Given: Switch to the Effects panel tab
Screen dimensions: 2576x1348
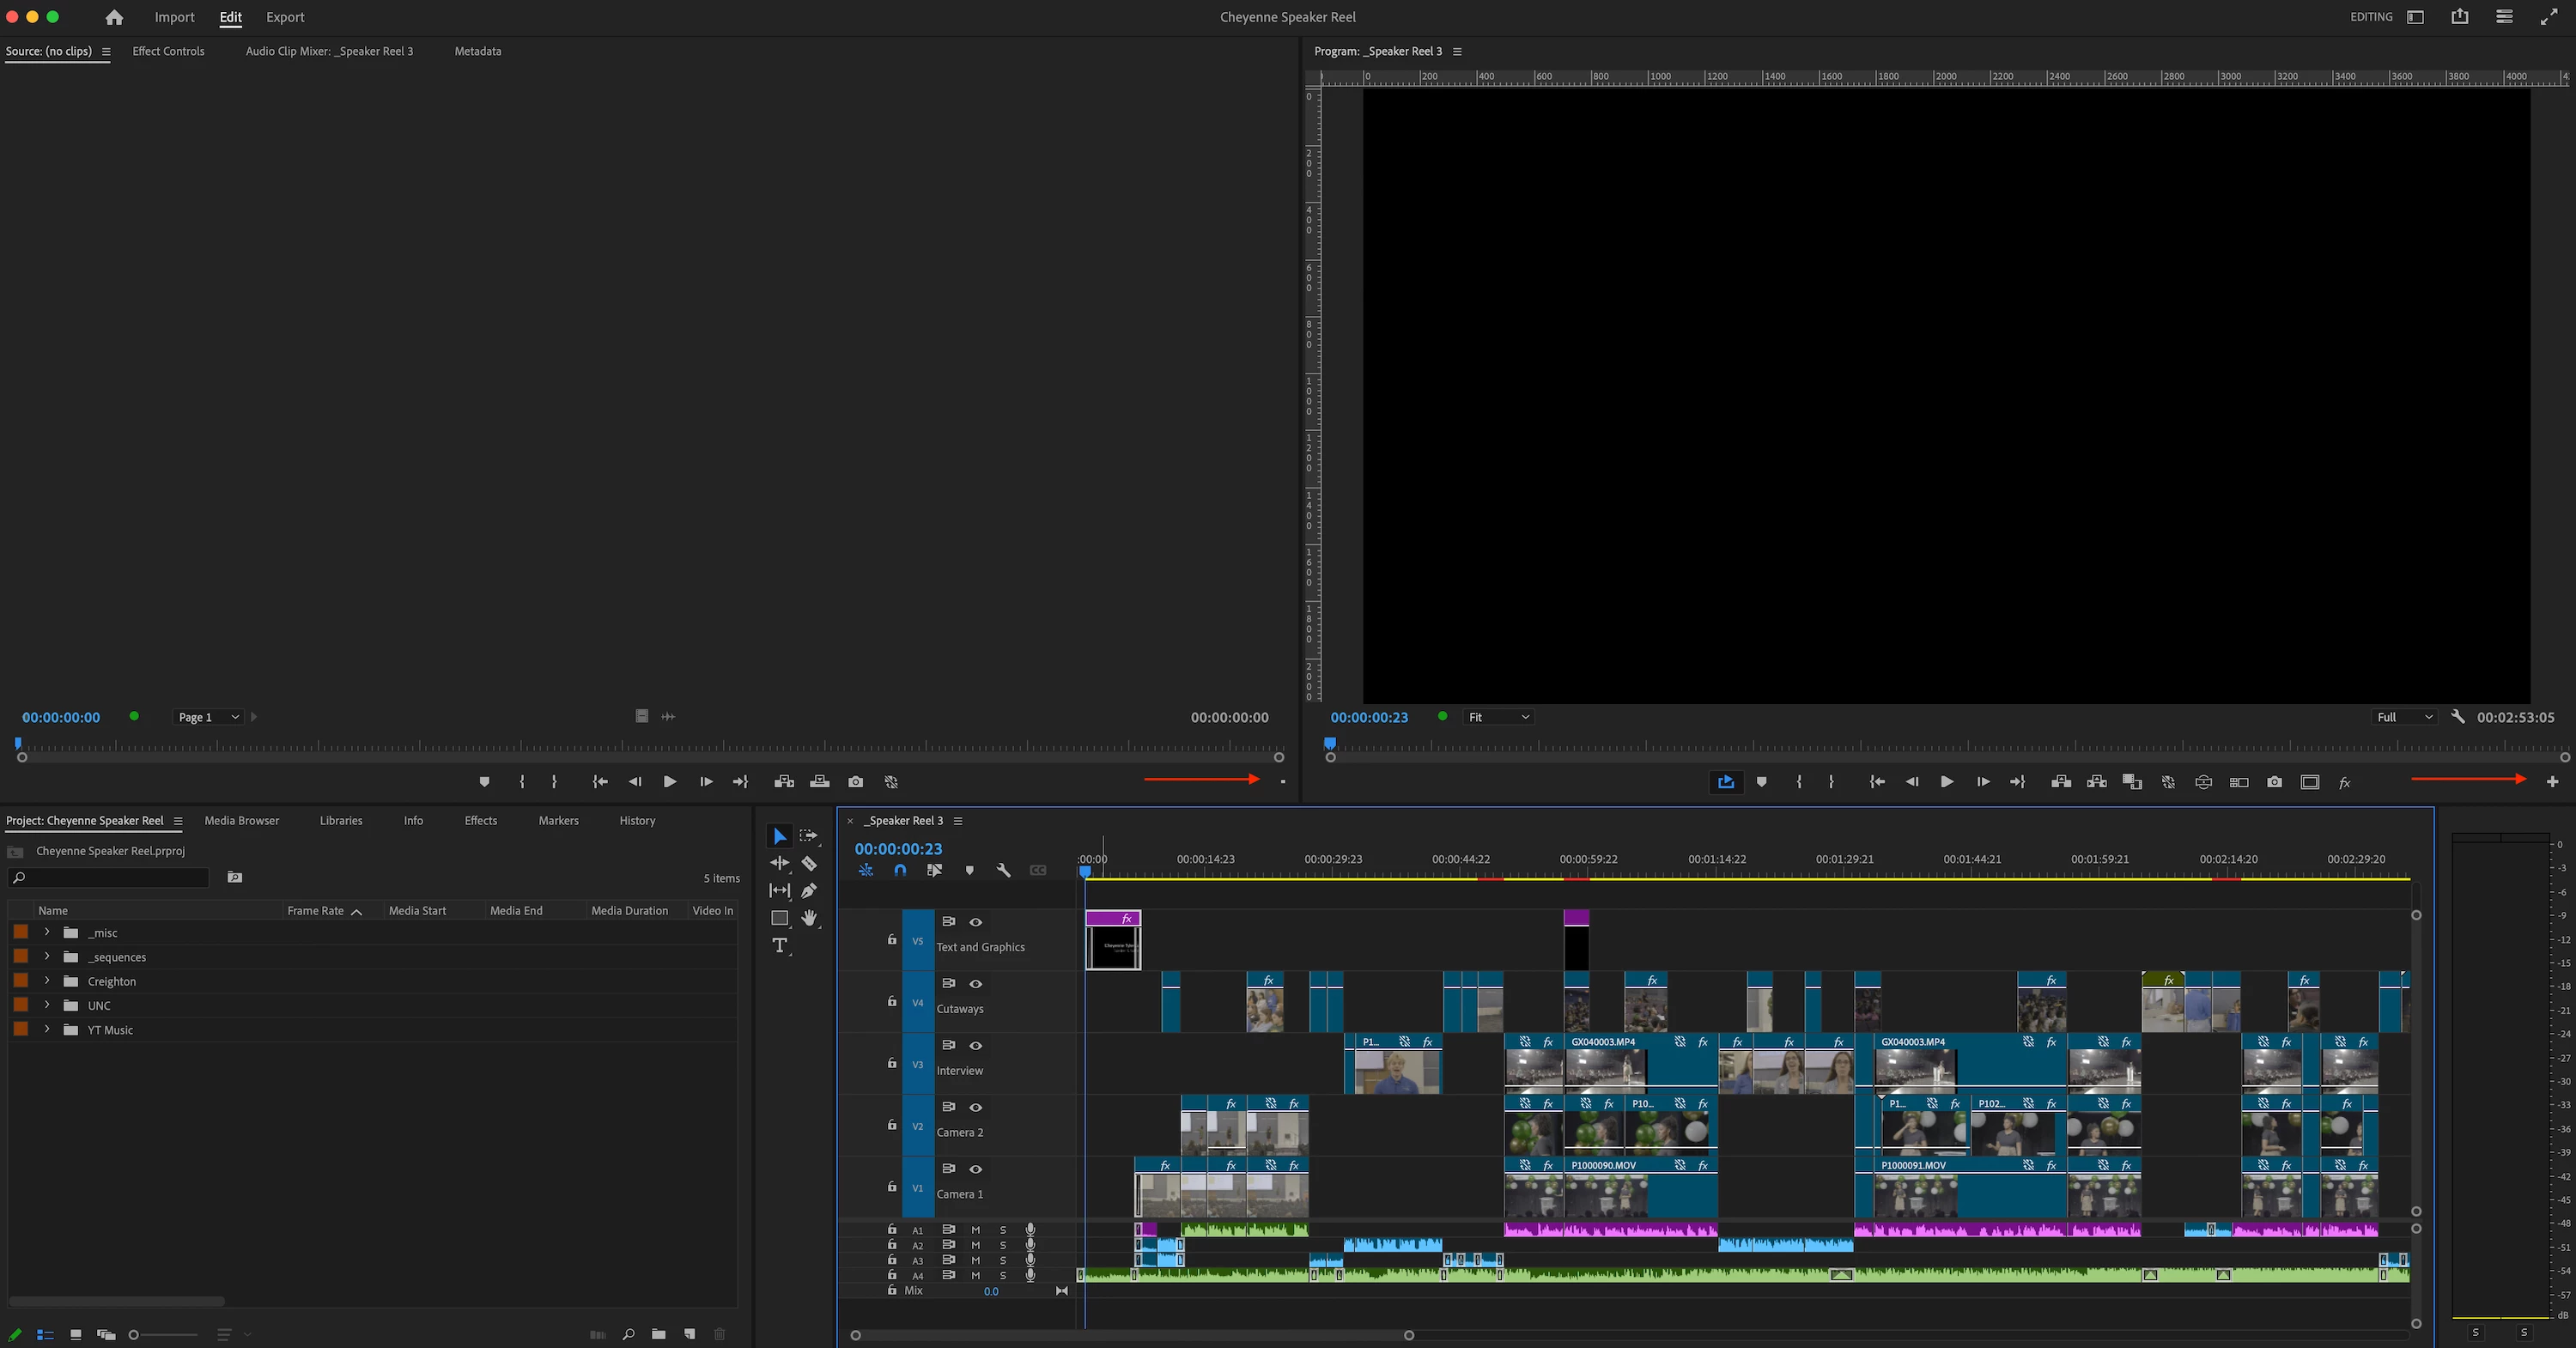Looking at the screenshot, I should 480,820.
